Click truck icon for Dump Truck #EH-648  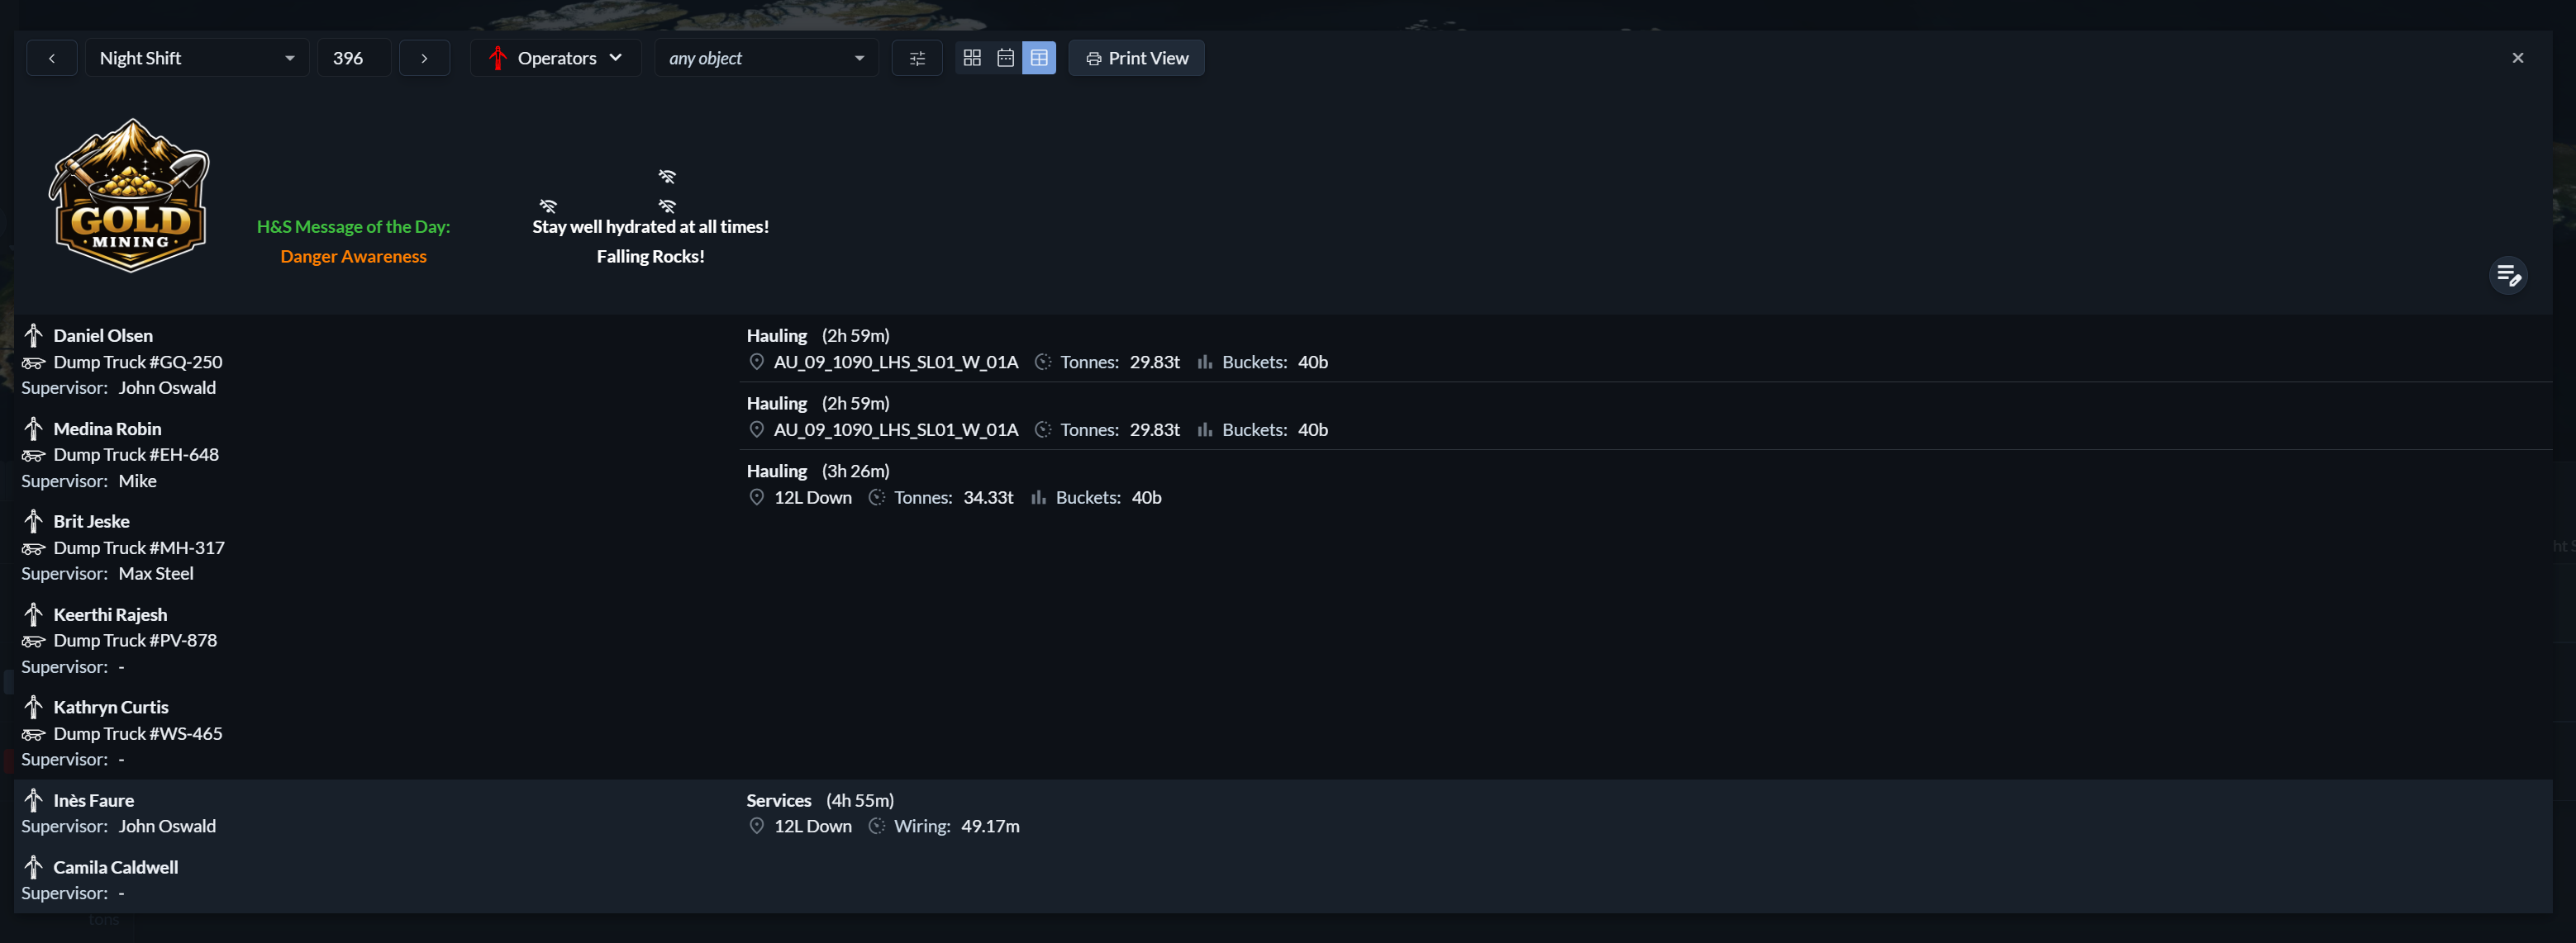point(33,456)
